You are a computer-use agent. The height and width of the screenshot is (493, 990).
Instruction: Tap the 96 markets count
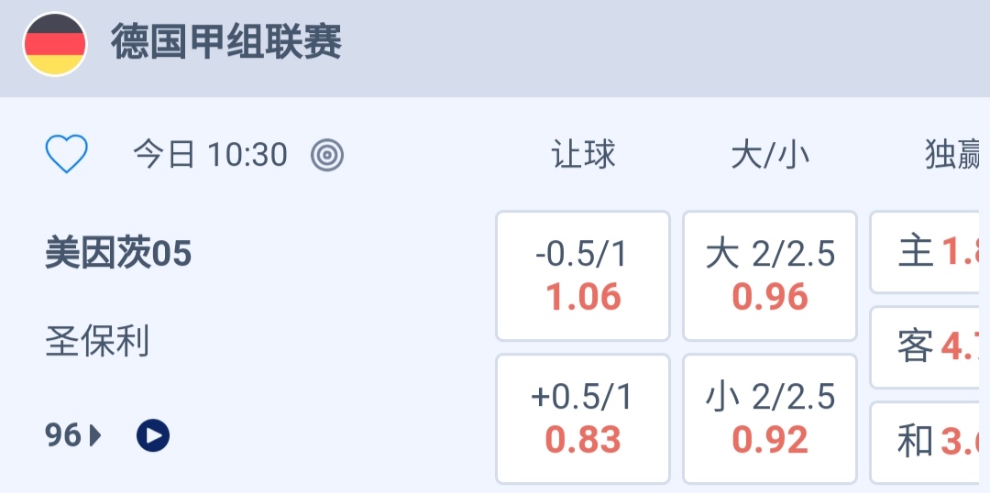[x=63, y=435]
